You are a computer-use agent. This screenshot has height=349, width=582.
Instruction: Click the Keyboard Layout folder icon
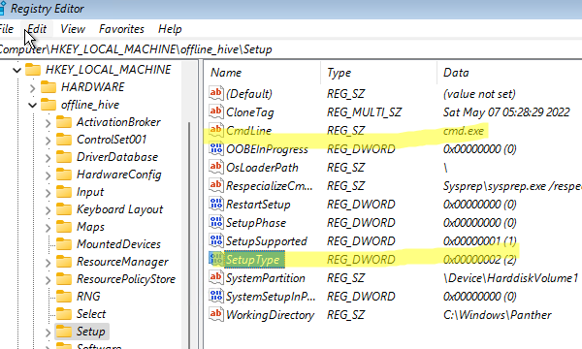tap(64, 208)
